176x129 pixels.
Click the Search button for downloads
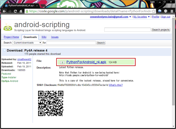pyautogui.click(x=101, y=43)
